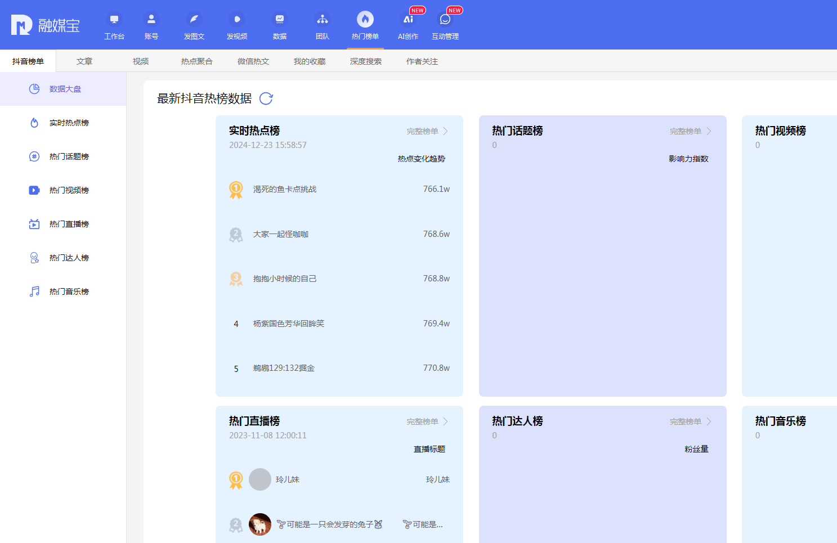Click the 766.1w heat value
Viewport: 837px width, 543px height.
436,189
